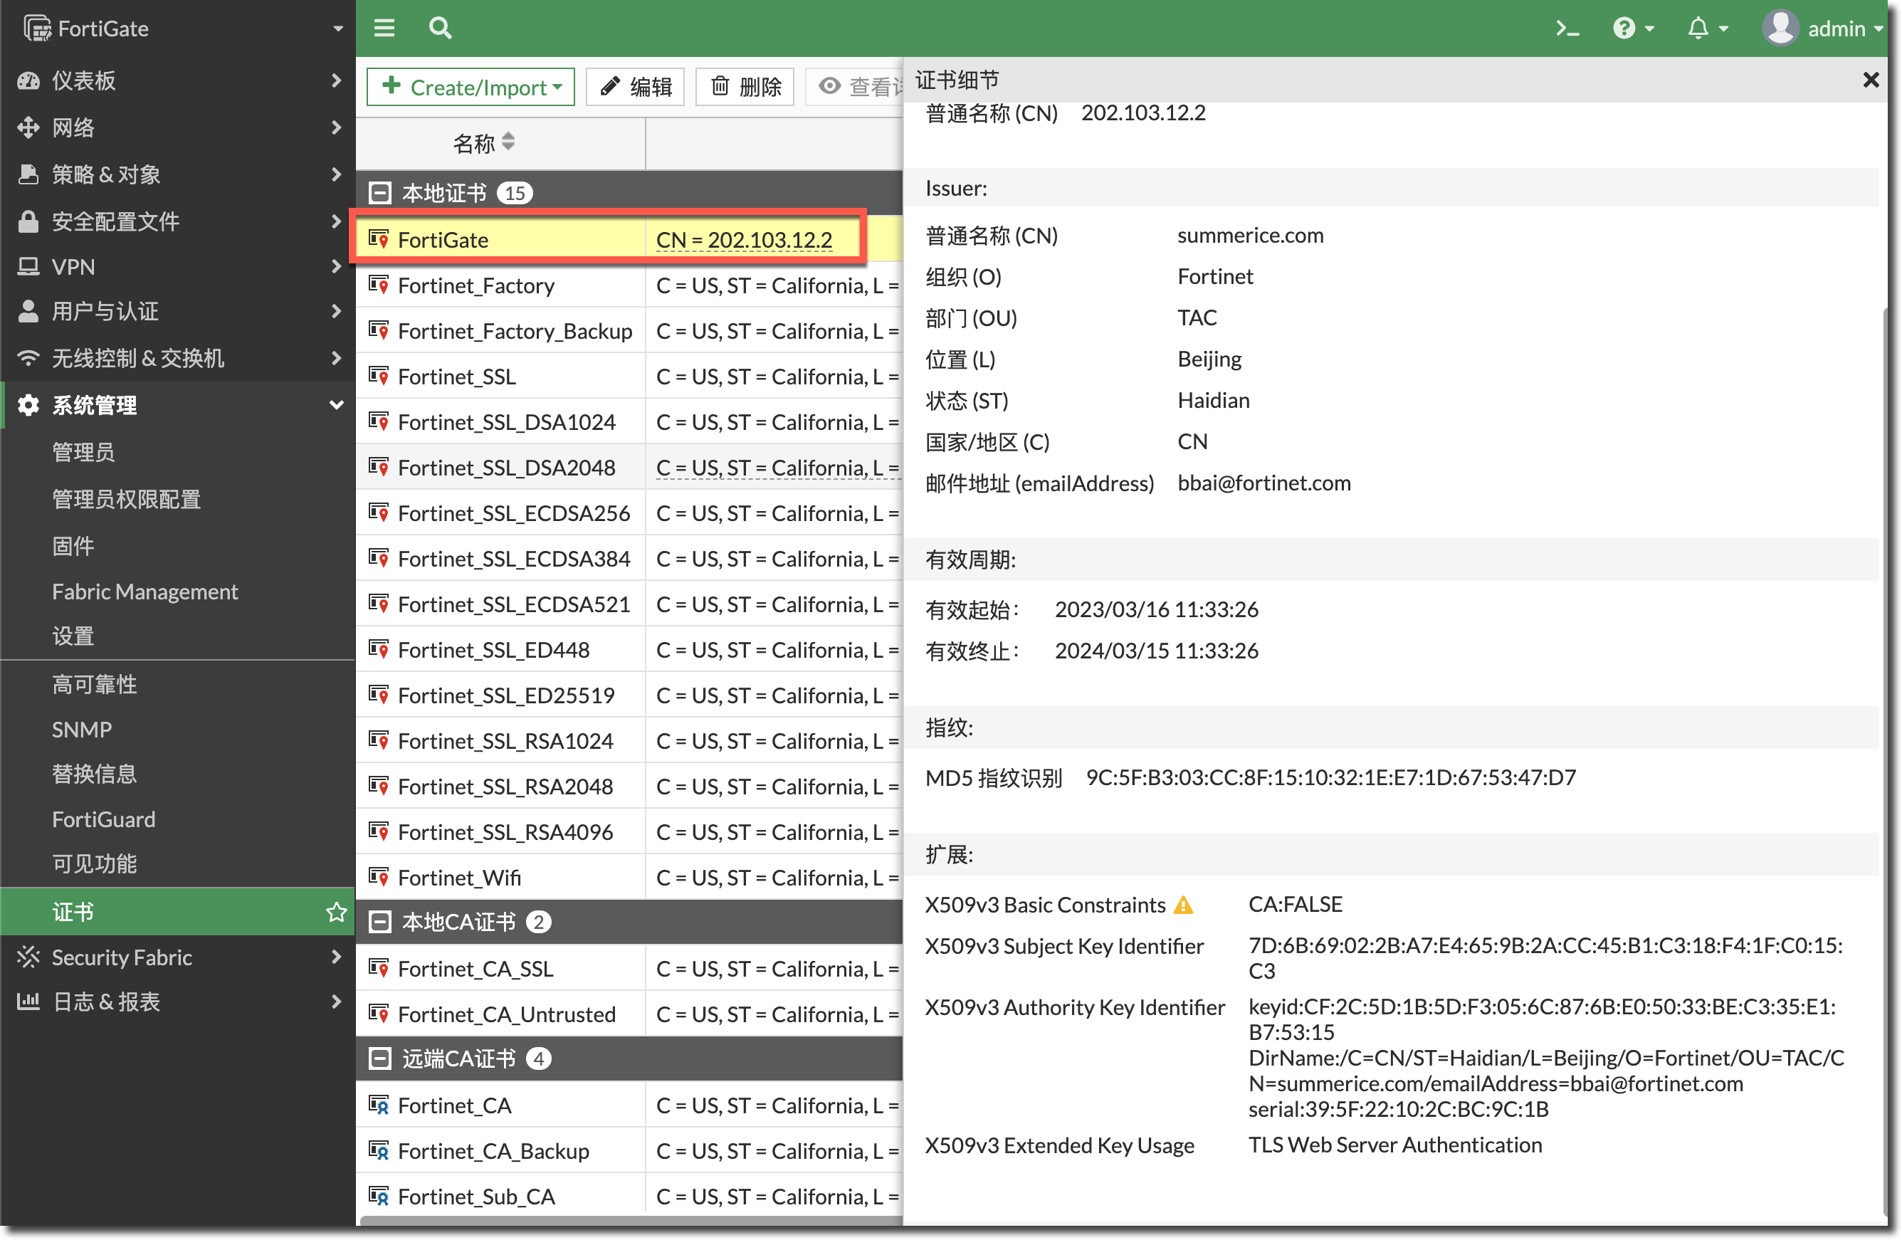The width and height of the screenshot is (1902, 1240).
Task: Open the Create/Import dropdown
Action: pyautogui.click(x=471, y=86)
